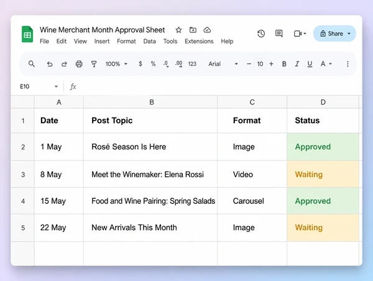Image resolution: width=373 pixels, height=281 pixels.
Task: Check cloud save status icon
Action: (207, 30)
